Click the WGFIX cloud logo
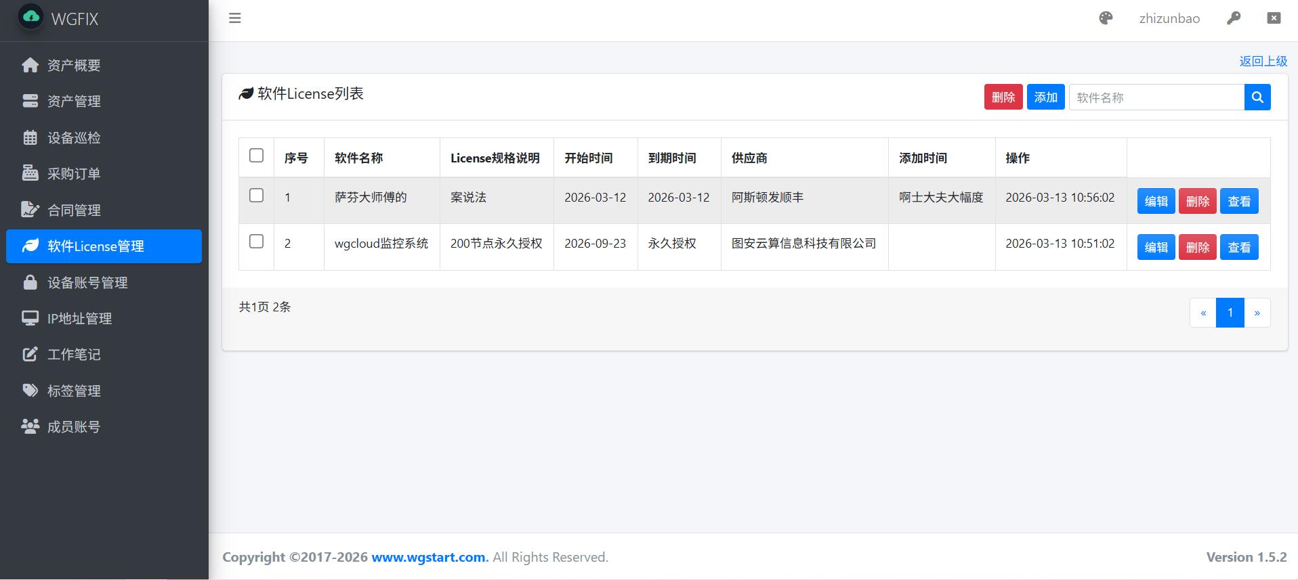 (31, 17)
